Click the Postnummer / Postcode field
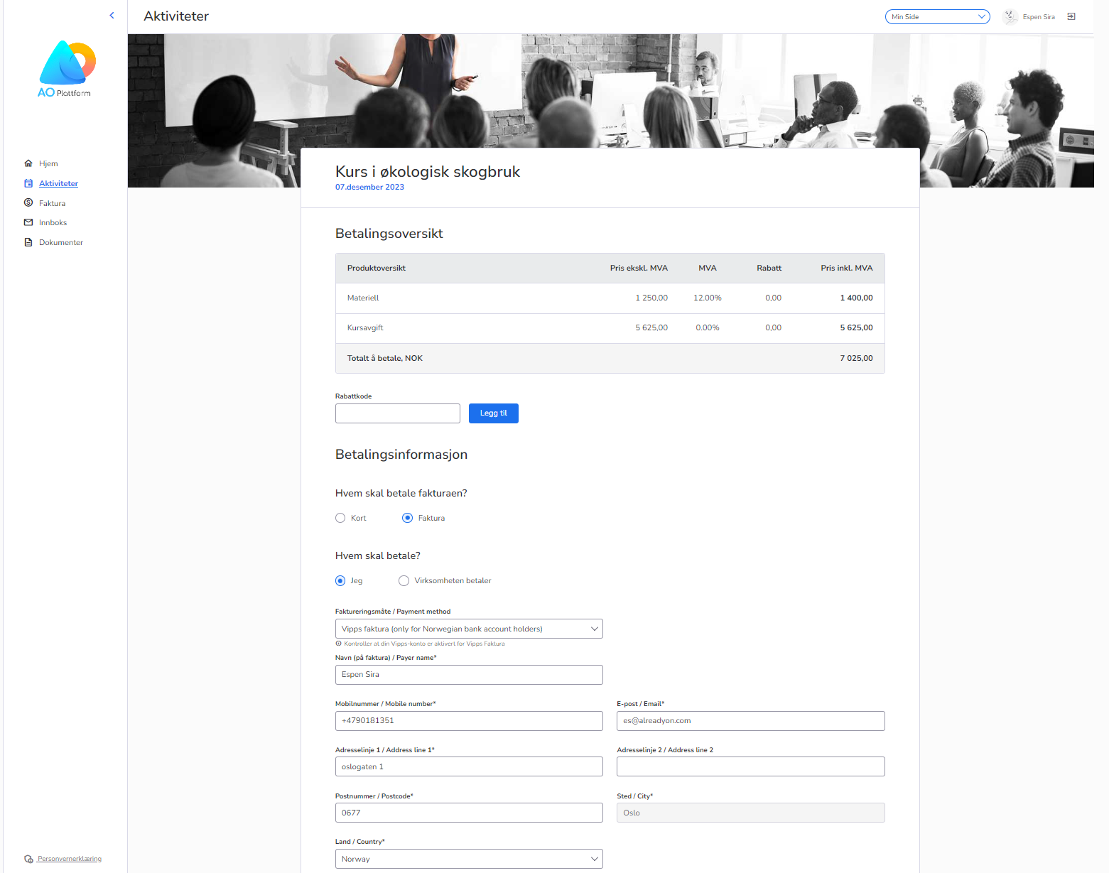Screen dimensions: 1109x873 tap(469, 813)
